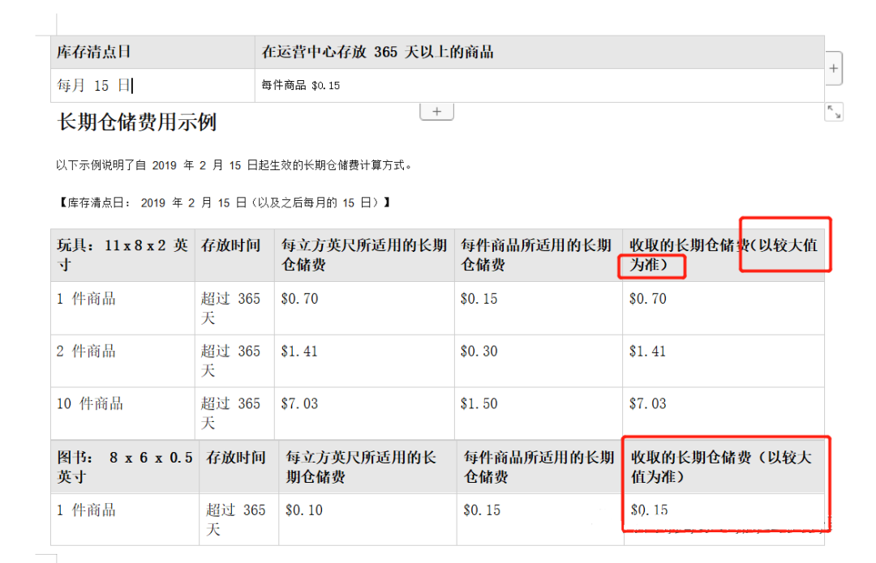Click the $0.70 cell in the charged-fee column
The height and width of the screenshot is (563, 876).
click(x=724, y=308)
